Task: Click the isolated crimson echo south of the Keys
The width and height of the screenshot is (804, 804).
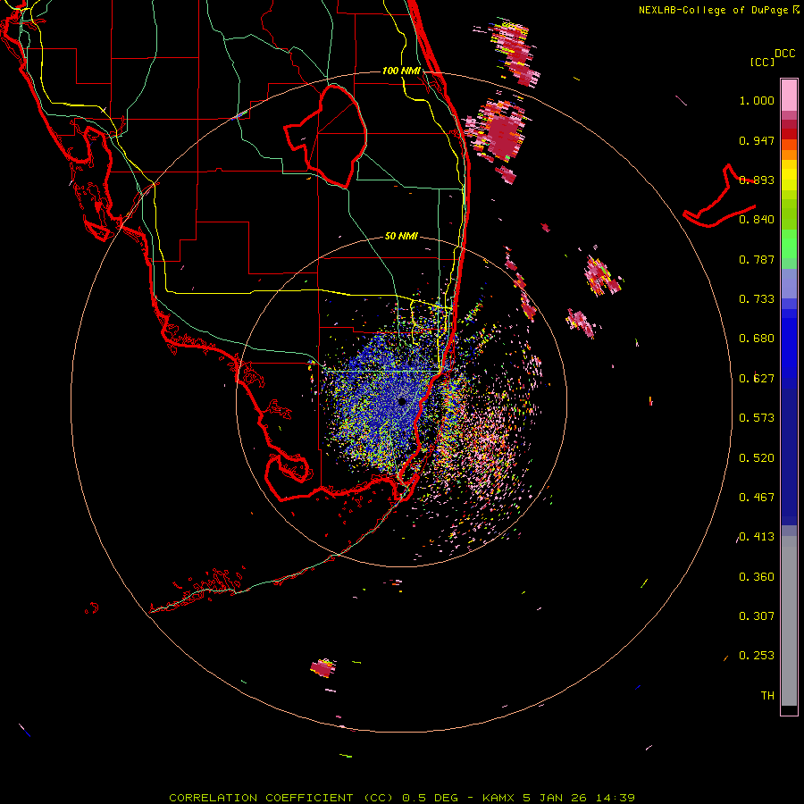Action: [x=322, y=668]
